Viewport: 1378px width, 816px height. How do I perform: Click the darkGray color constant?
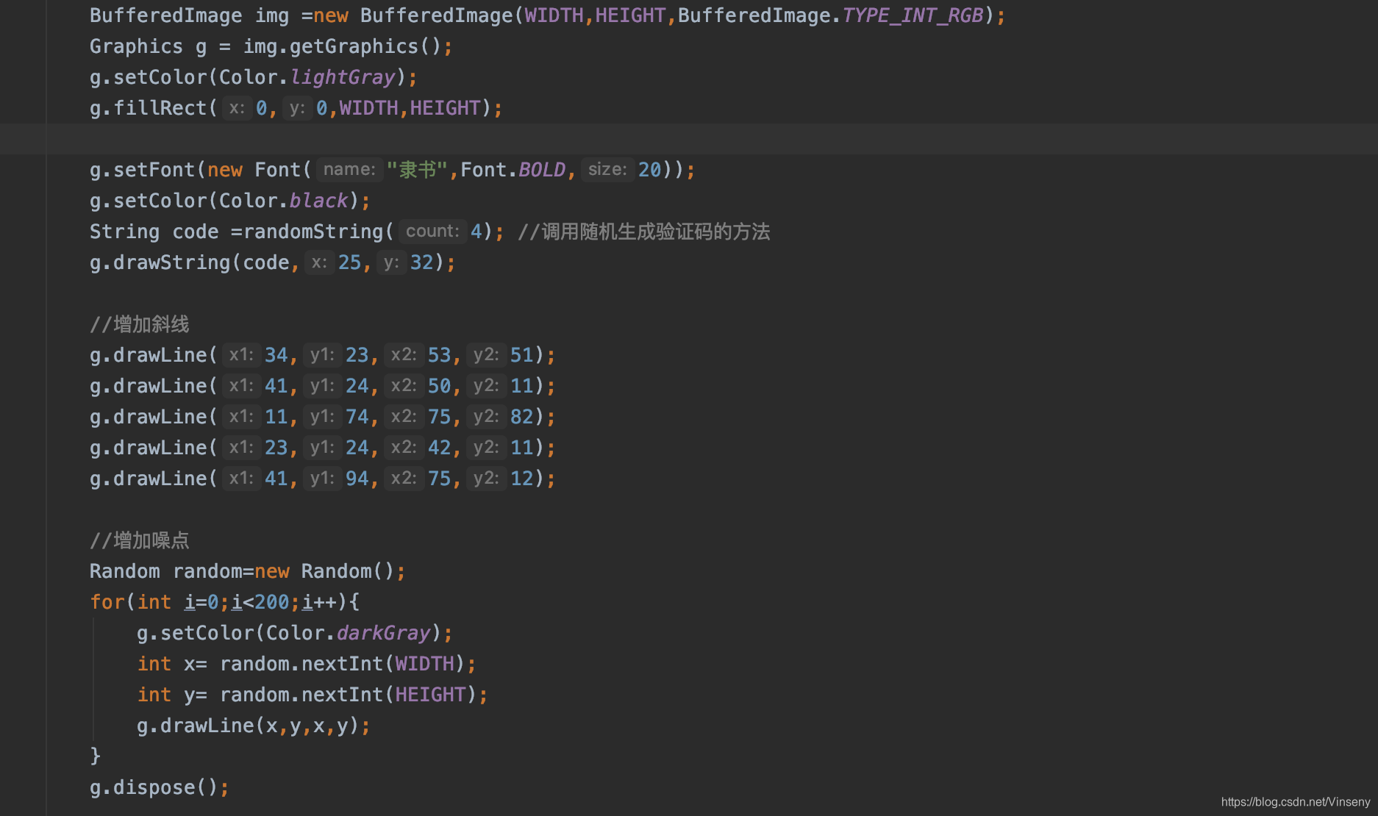pyautogui.click(x=384, y=633)
